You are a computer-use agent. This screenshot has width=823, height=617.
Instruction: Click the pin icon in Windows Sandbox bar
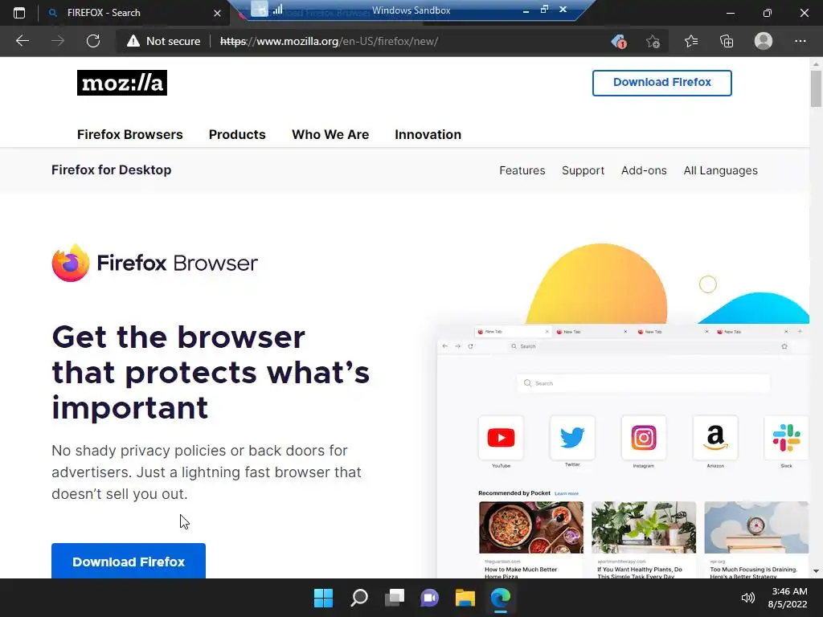click(260, 9)
